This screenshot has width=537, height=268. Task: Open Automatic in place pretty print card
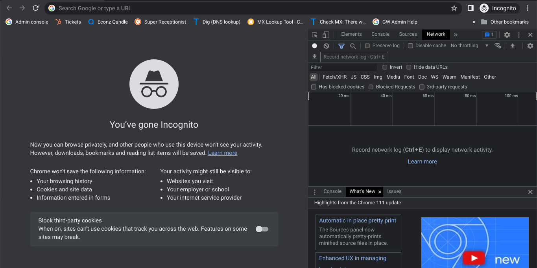click(x=358, y=232)
